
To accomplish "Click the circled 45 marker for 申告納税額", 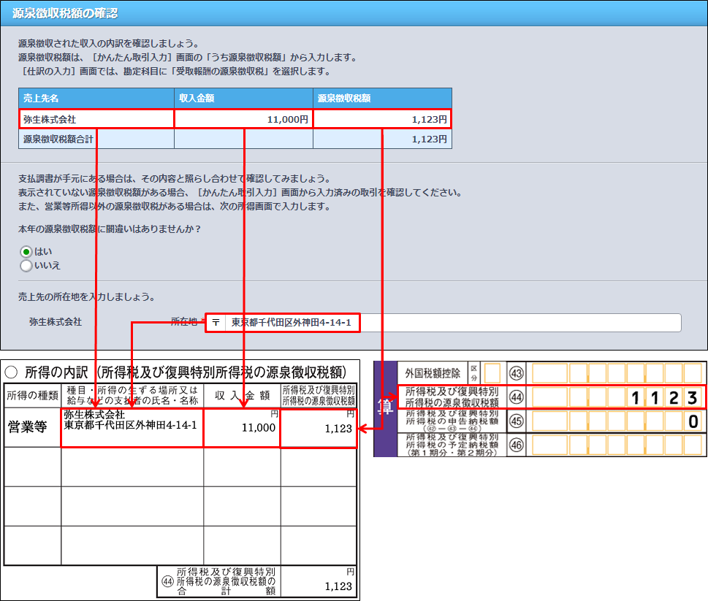I will [x=517, y=421].
